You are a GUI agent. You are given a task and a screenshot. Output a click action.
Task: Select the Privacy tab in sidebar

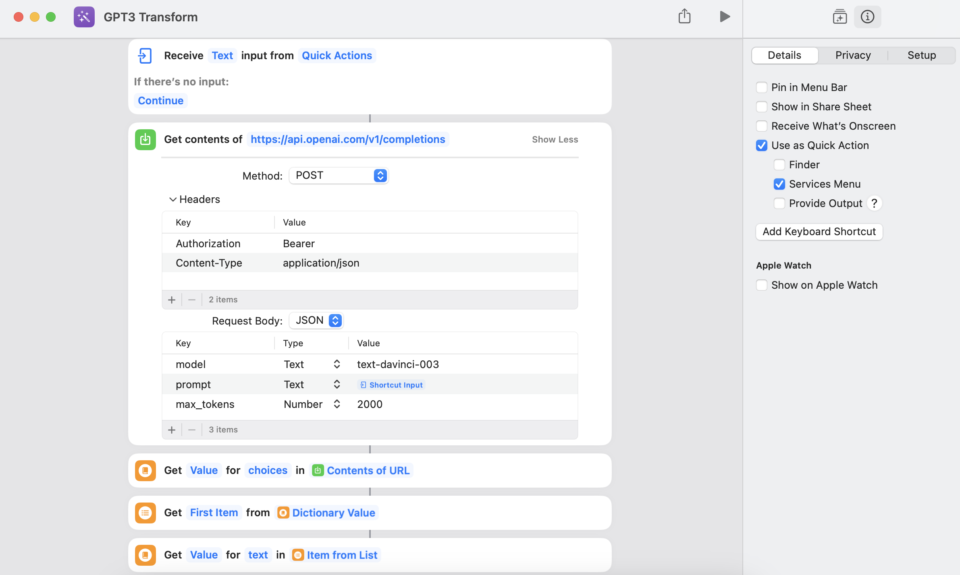pos(852,55)
